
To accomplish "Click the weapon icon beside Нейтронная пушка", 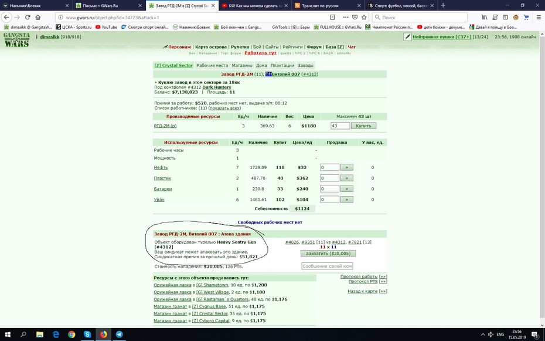I will tap(407, 36).
